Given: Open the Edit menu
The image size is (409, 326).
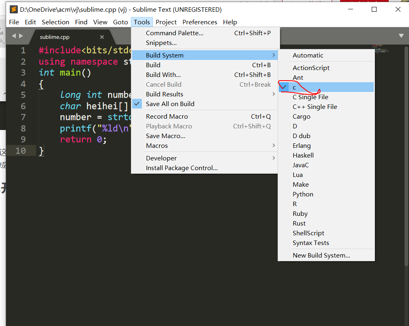Looking at the screenshot, I should pos(30,22).
